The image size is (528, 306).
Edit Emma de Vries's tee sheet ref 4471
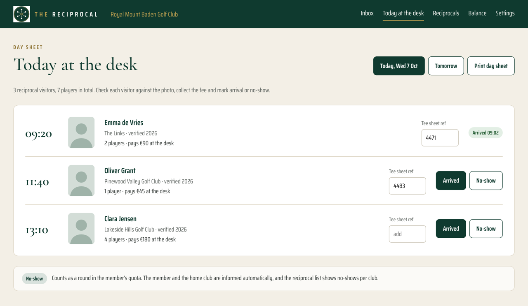click(440, 138)
